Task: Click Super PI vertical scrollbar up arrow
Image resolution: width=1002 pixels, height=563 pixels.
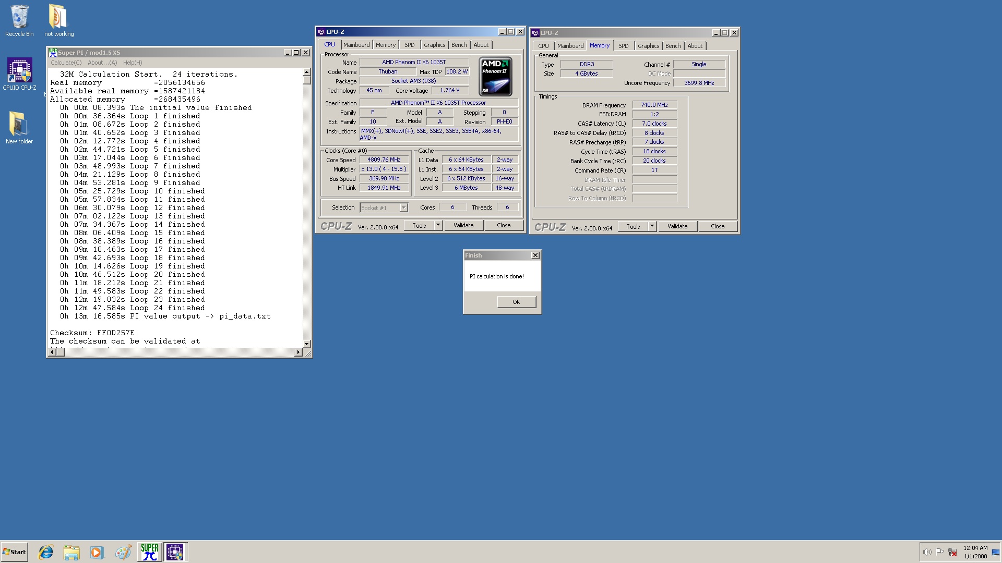Action: [307, 72]
